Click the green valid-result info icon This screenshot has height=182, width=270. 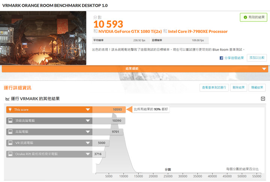245,17
